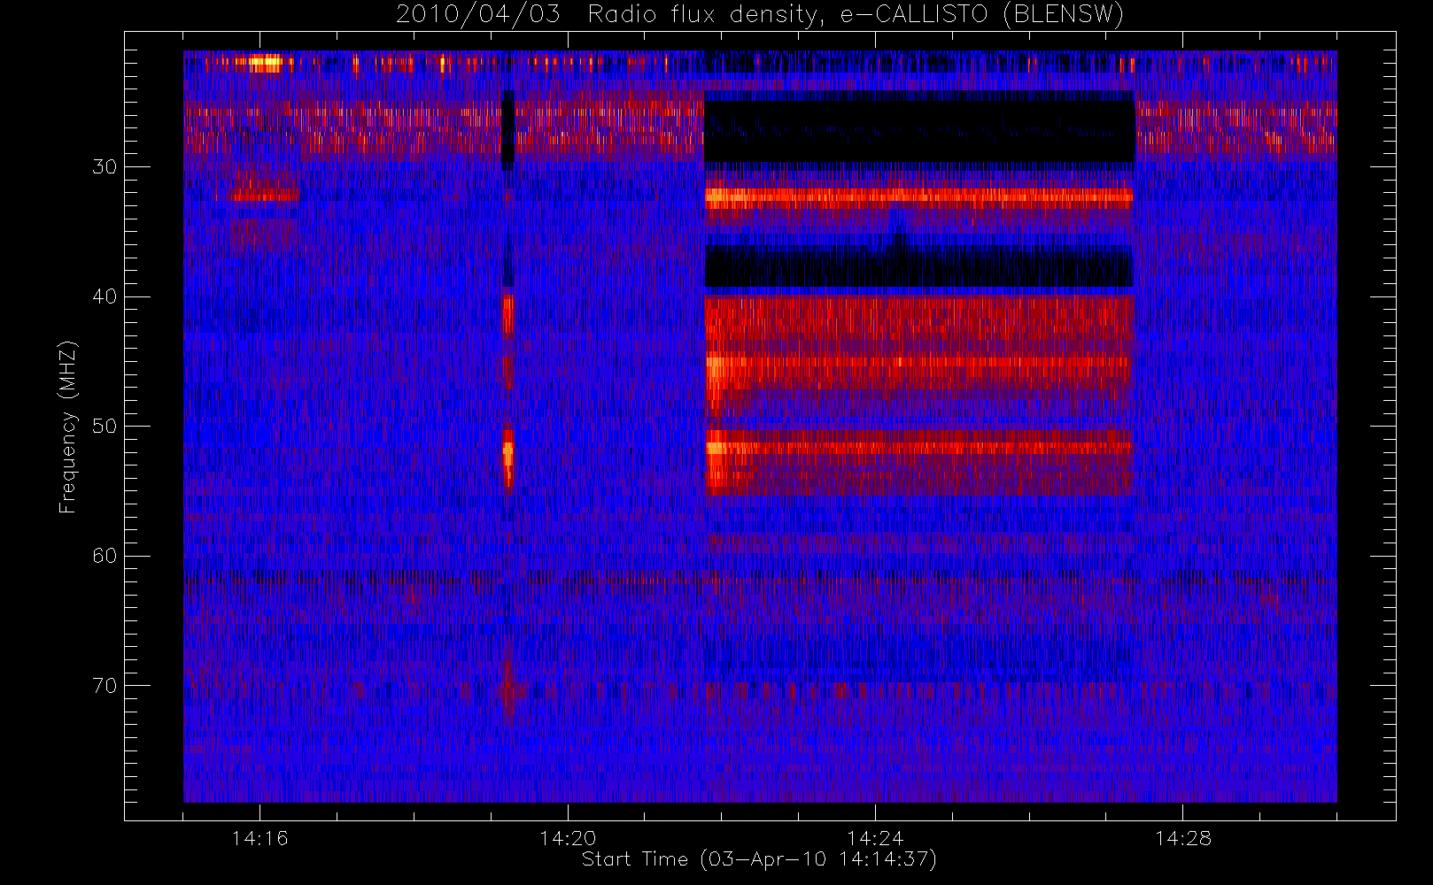Click the 40 frequency tick label
This screenshot has height=885, width=1433.
[105, 296]
